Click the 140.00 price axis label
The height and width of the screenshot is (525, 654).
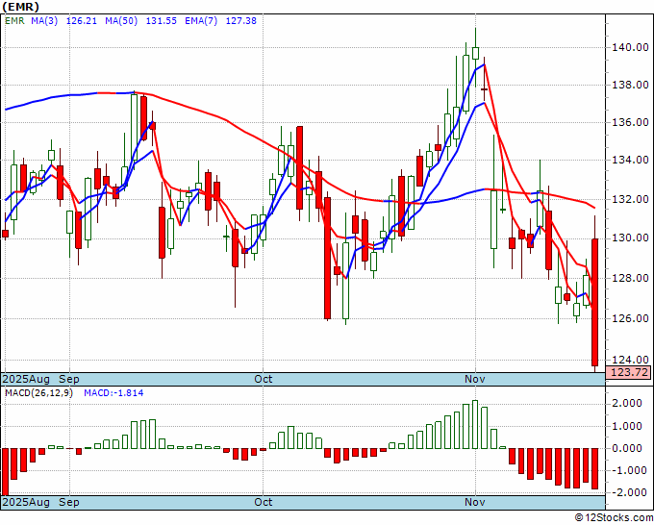point(630,47)
